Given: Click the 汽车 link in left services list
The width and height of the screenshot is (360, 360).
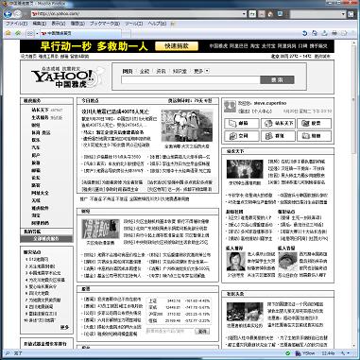Looking at the screenshot, I should pos(36,147).
